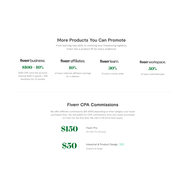Screen dimensions: 190x190
Task: Click the green $50 commission amount
Action: (69, 145)
